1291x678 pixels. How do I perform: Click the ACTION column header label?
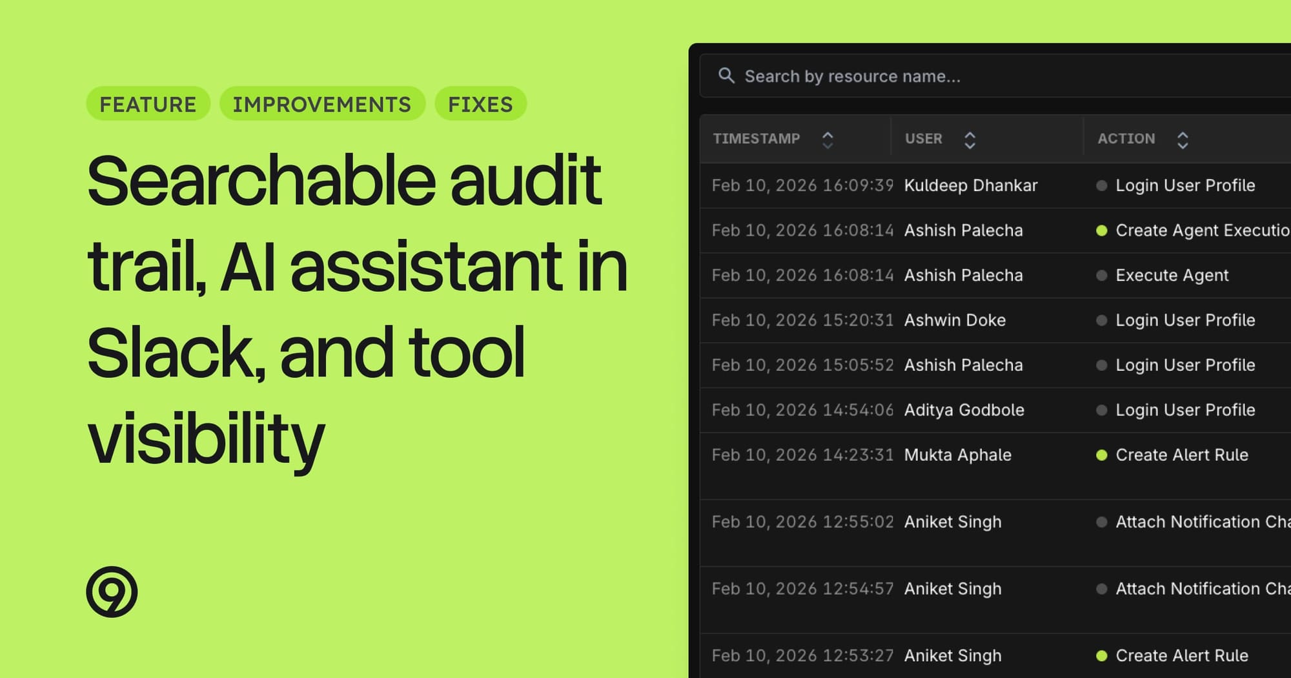click(1126, 139)
